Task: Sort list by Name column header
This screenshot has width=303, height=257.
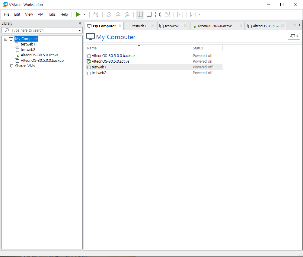Action: coord(139,48)
